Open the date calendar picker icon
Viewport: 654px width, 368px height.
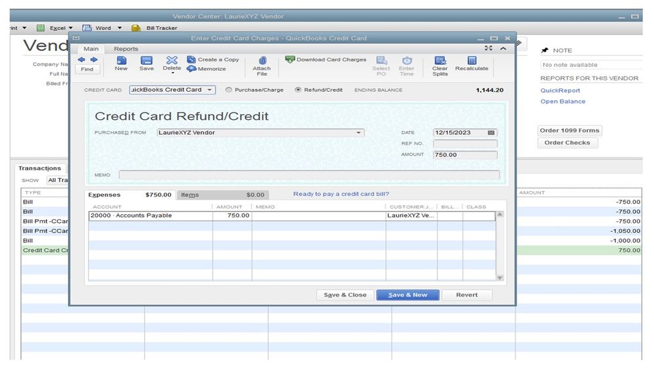click(491, 133)
